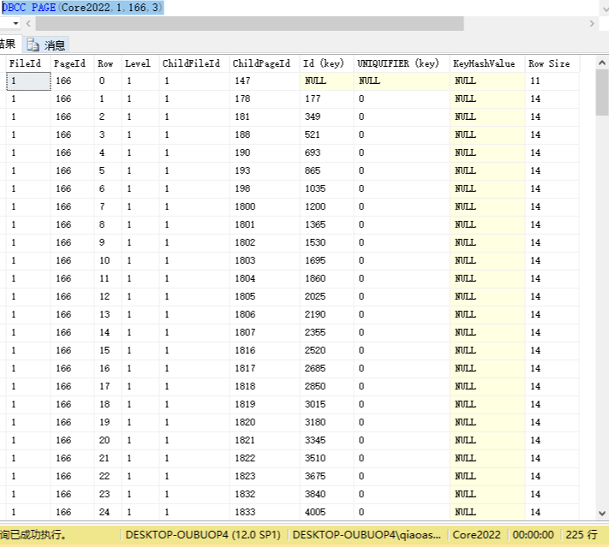Click the NULL UNIQUIFIER cell in row 0
The height and width of the screenshot is (547, 609).
coord(402,80)
